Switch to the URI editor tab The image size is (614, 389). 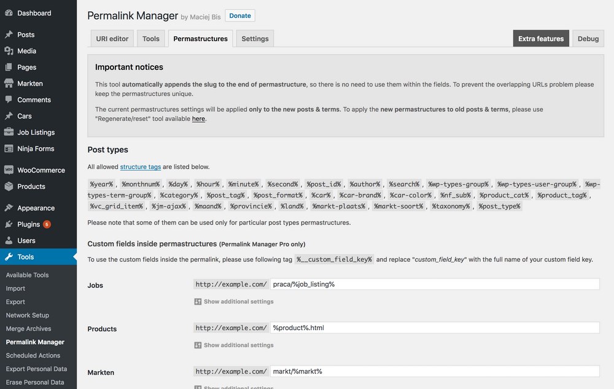pos(112,39)
